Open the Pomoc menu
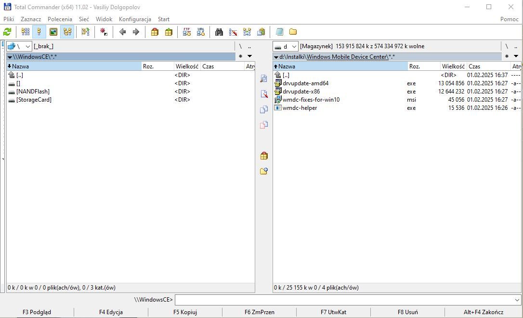Image resolution: width=523 pixels, height=318 pixels. pos(510,19)
